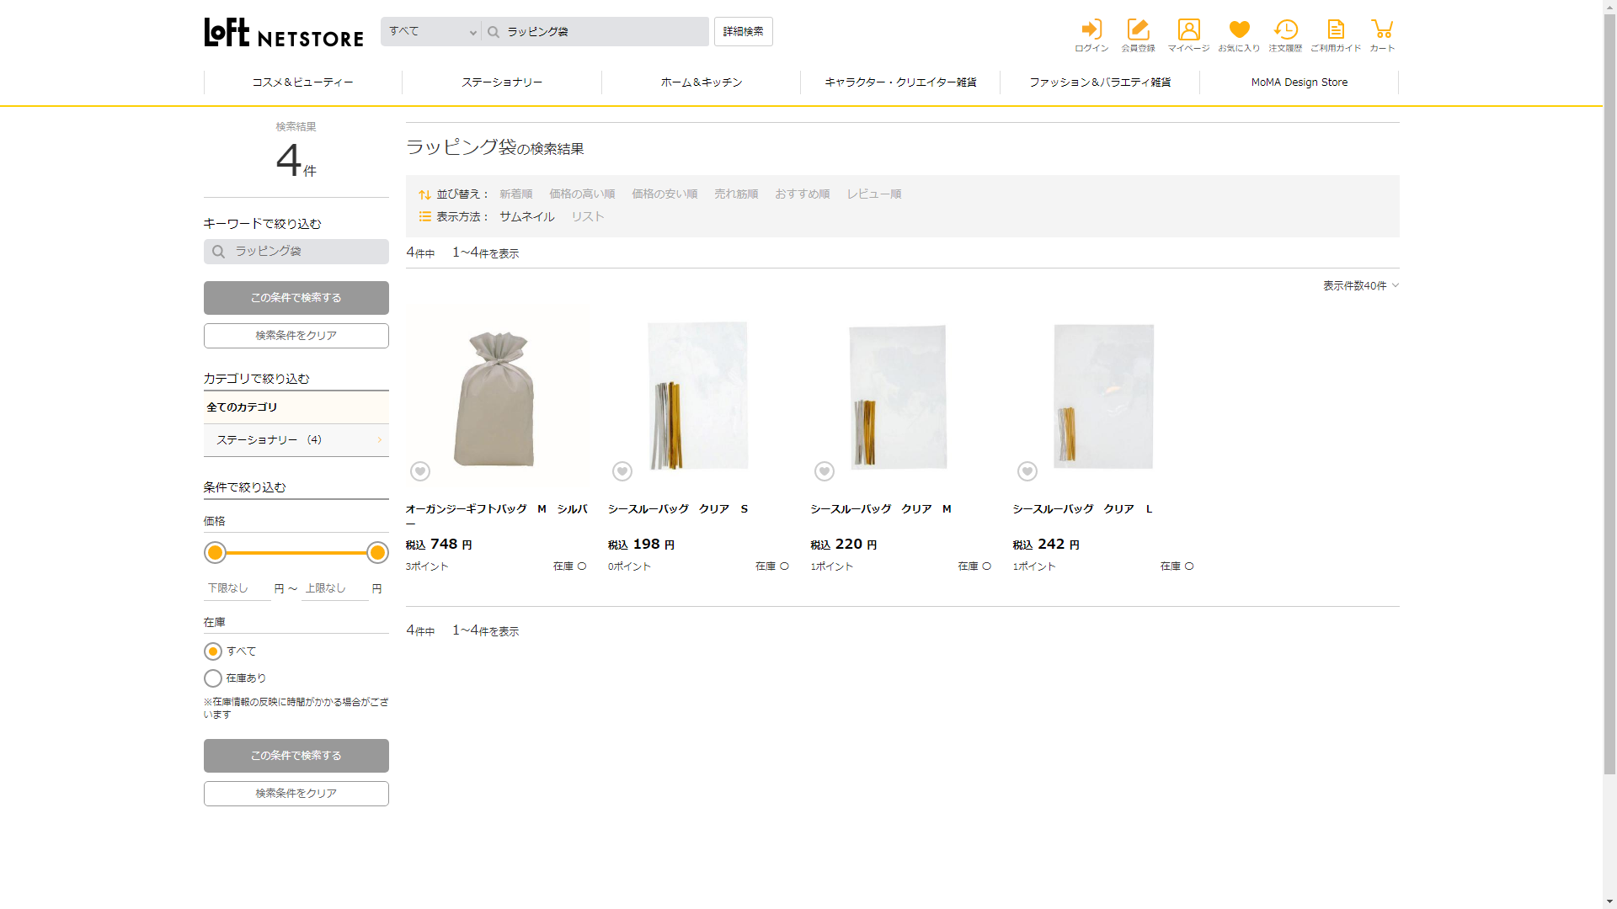
Task: Switch display method to リスト view
Action: (588, 217)
